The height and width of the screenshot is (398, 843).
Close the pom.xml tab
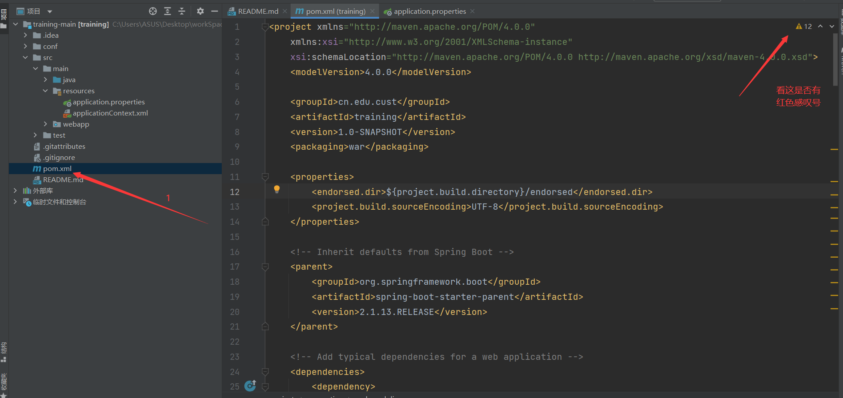[x=372, y=11]
